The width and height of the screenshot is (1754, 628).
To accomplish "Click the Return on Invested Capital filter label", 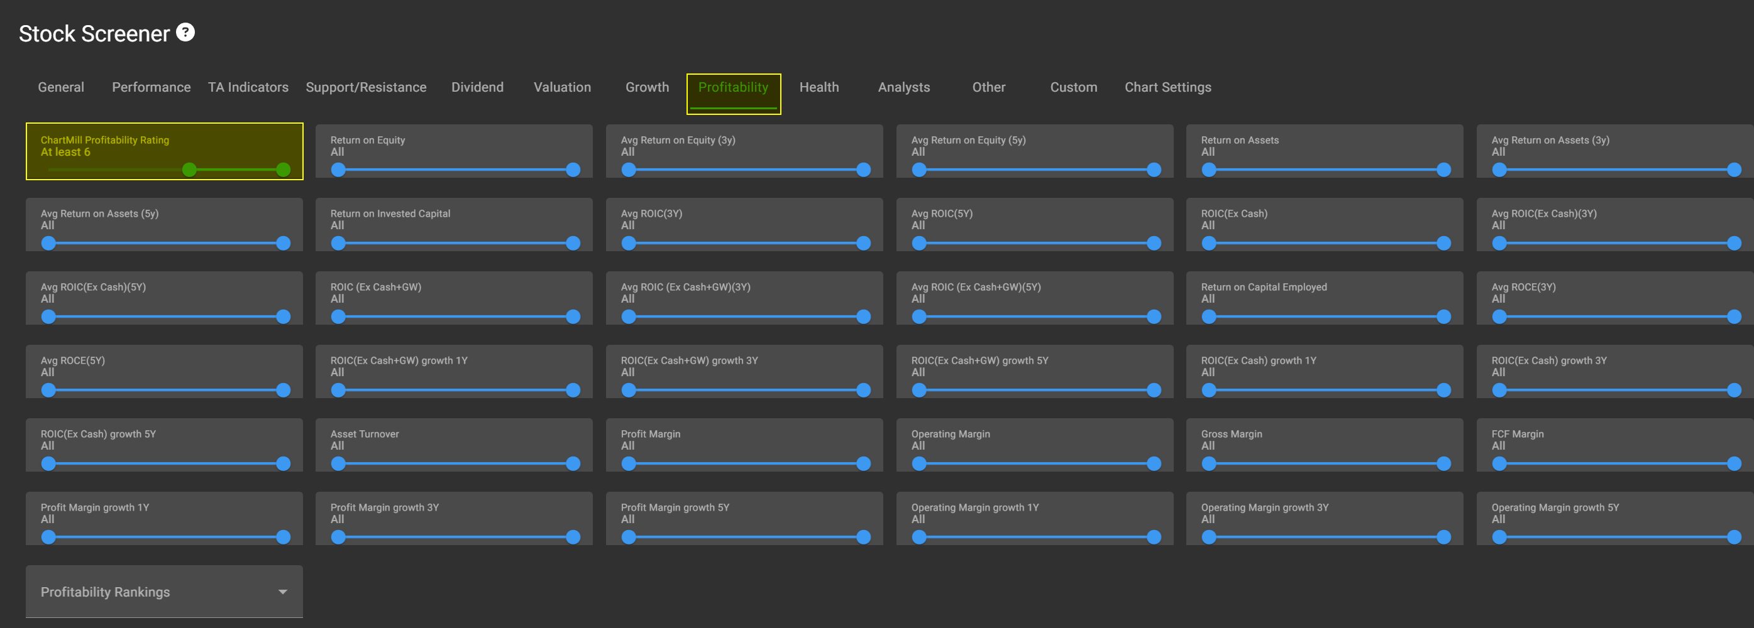I will click(390, 214).
